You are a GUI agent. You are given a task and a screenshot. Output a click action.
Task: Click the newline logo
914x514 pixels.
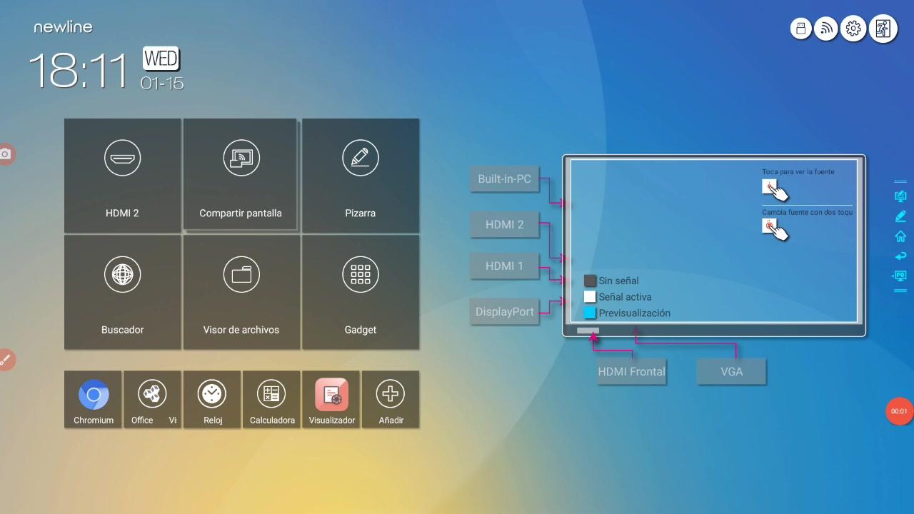[63, 27]
